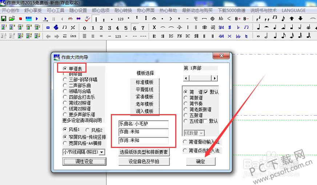This screenshot has width=317, height=185.
Task: Choose numbered note 5 in toolbar
Action: (x=126, y=28)
